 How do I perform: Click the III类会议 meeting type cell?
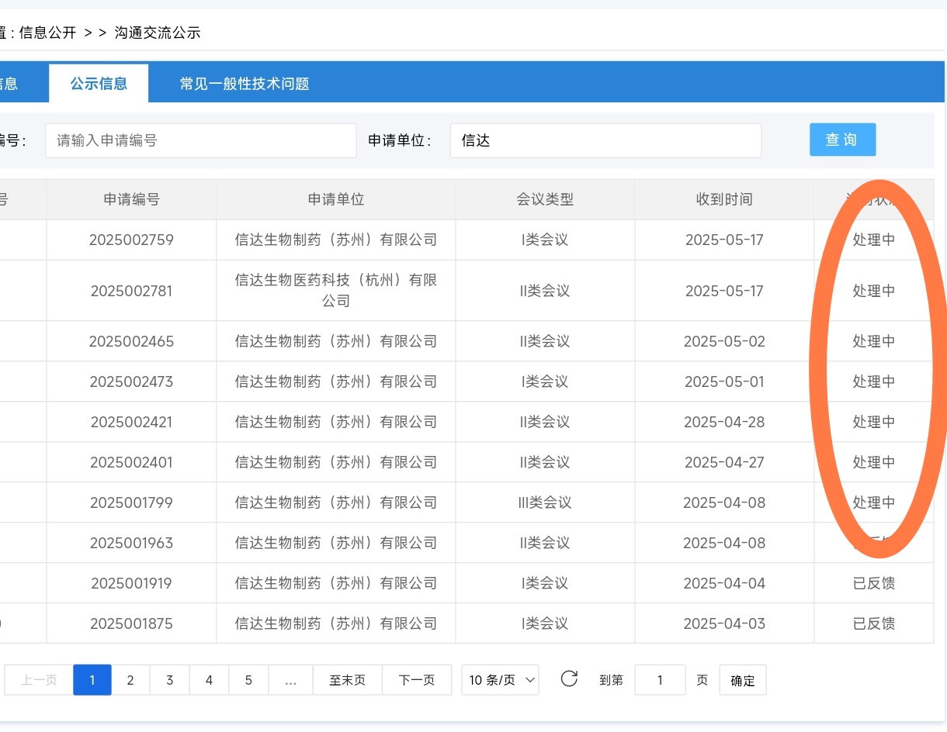545,502
